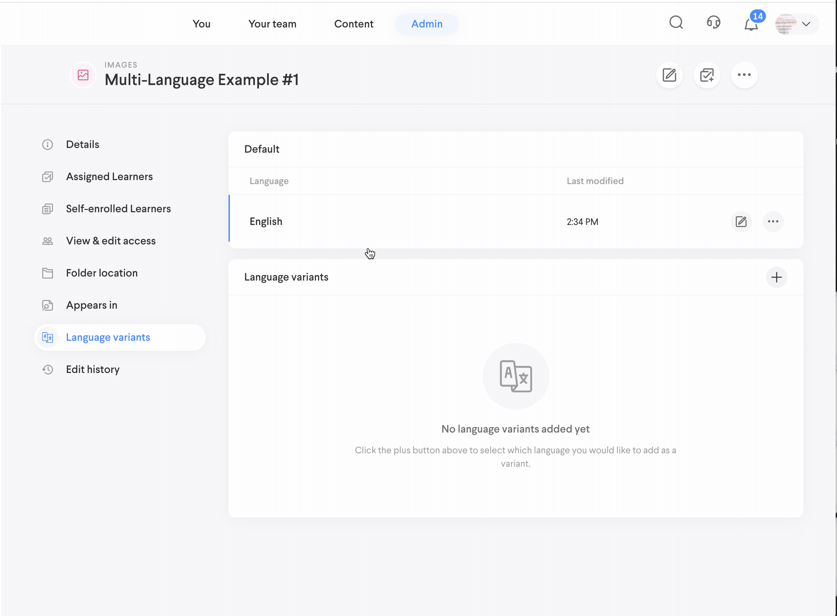Add a language variant with plus button
Viewport: 837px width, 616px height.
(776, 278)
